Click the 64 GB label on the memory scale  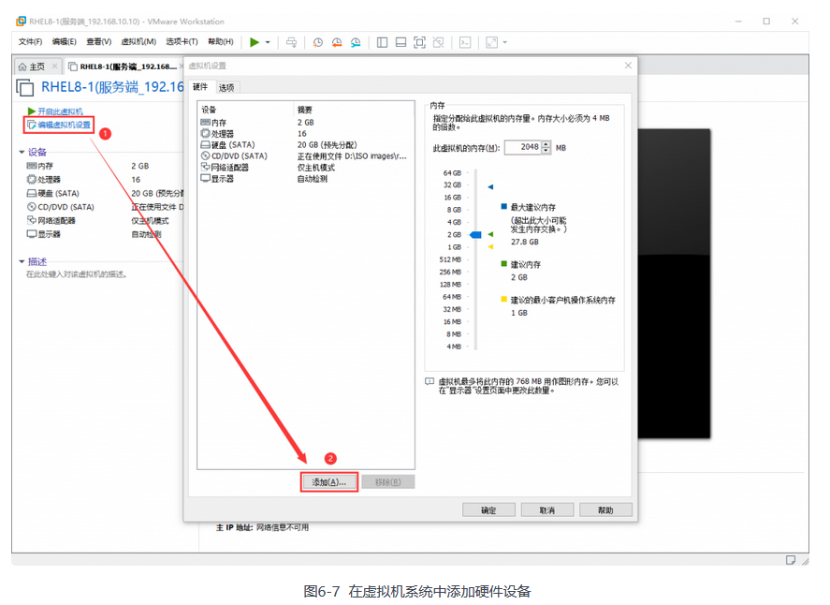click(x=452, y=172)
